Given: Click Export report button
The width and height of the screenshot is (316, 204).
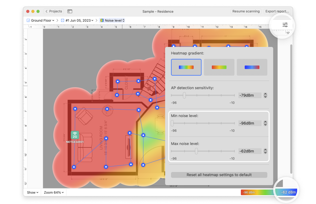Looking at the screenshot, I should (277, 11).
